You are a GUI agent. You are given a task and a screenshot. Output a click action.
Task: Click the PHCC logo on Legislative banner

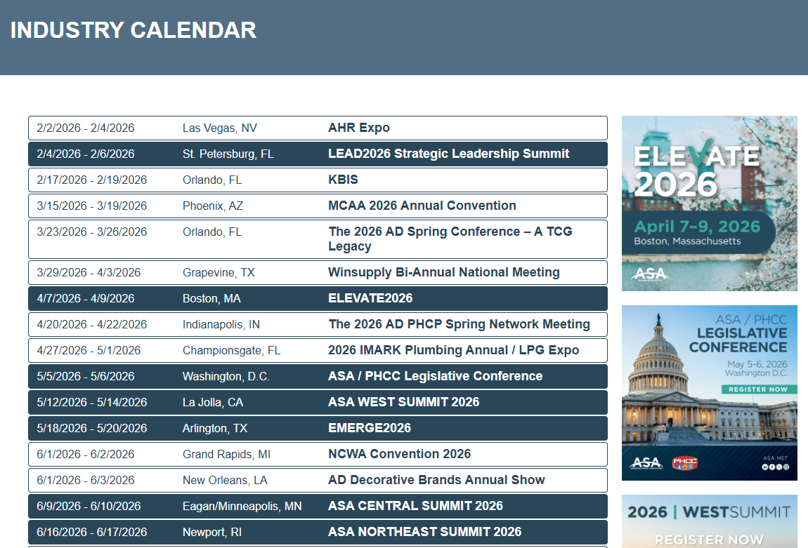coord(684,463)
